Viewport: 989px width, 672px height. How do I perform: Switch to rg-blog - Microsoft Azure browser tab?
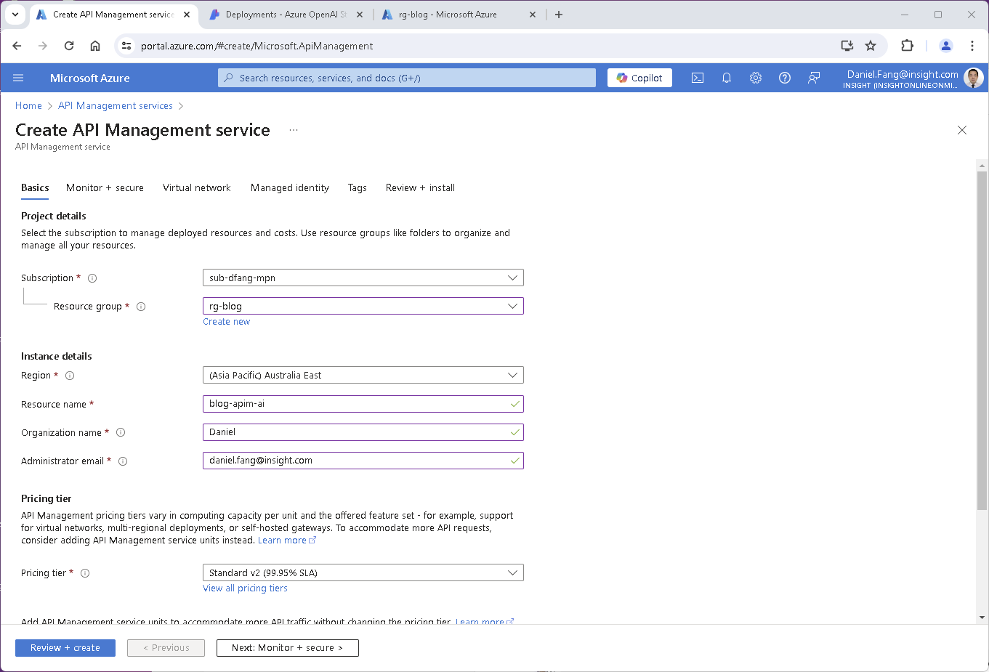point(458,15)
